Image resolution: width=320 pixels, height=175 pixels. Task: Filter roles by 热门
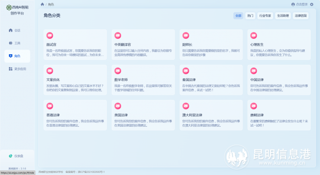pyautogui.click(x=250, y=16)
